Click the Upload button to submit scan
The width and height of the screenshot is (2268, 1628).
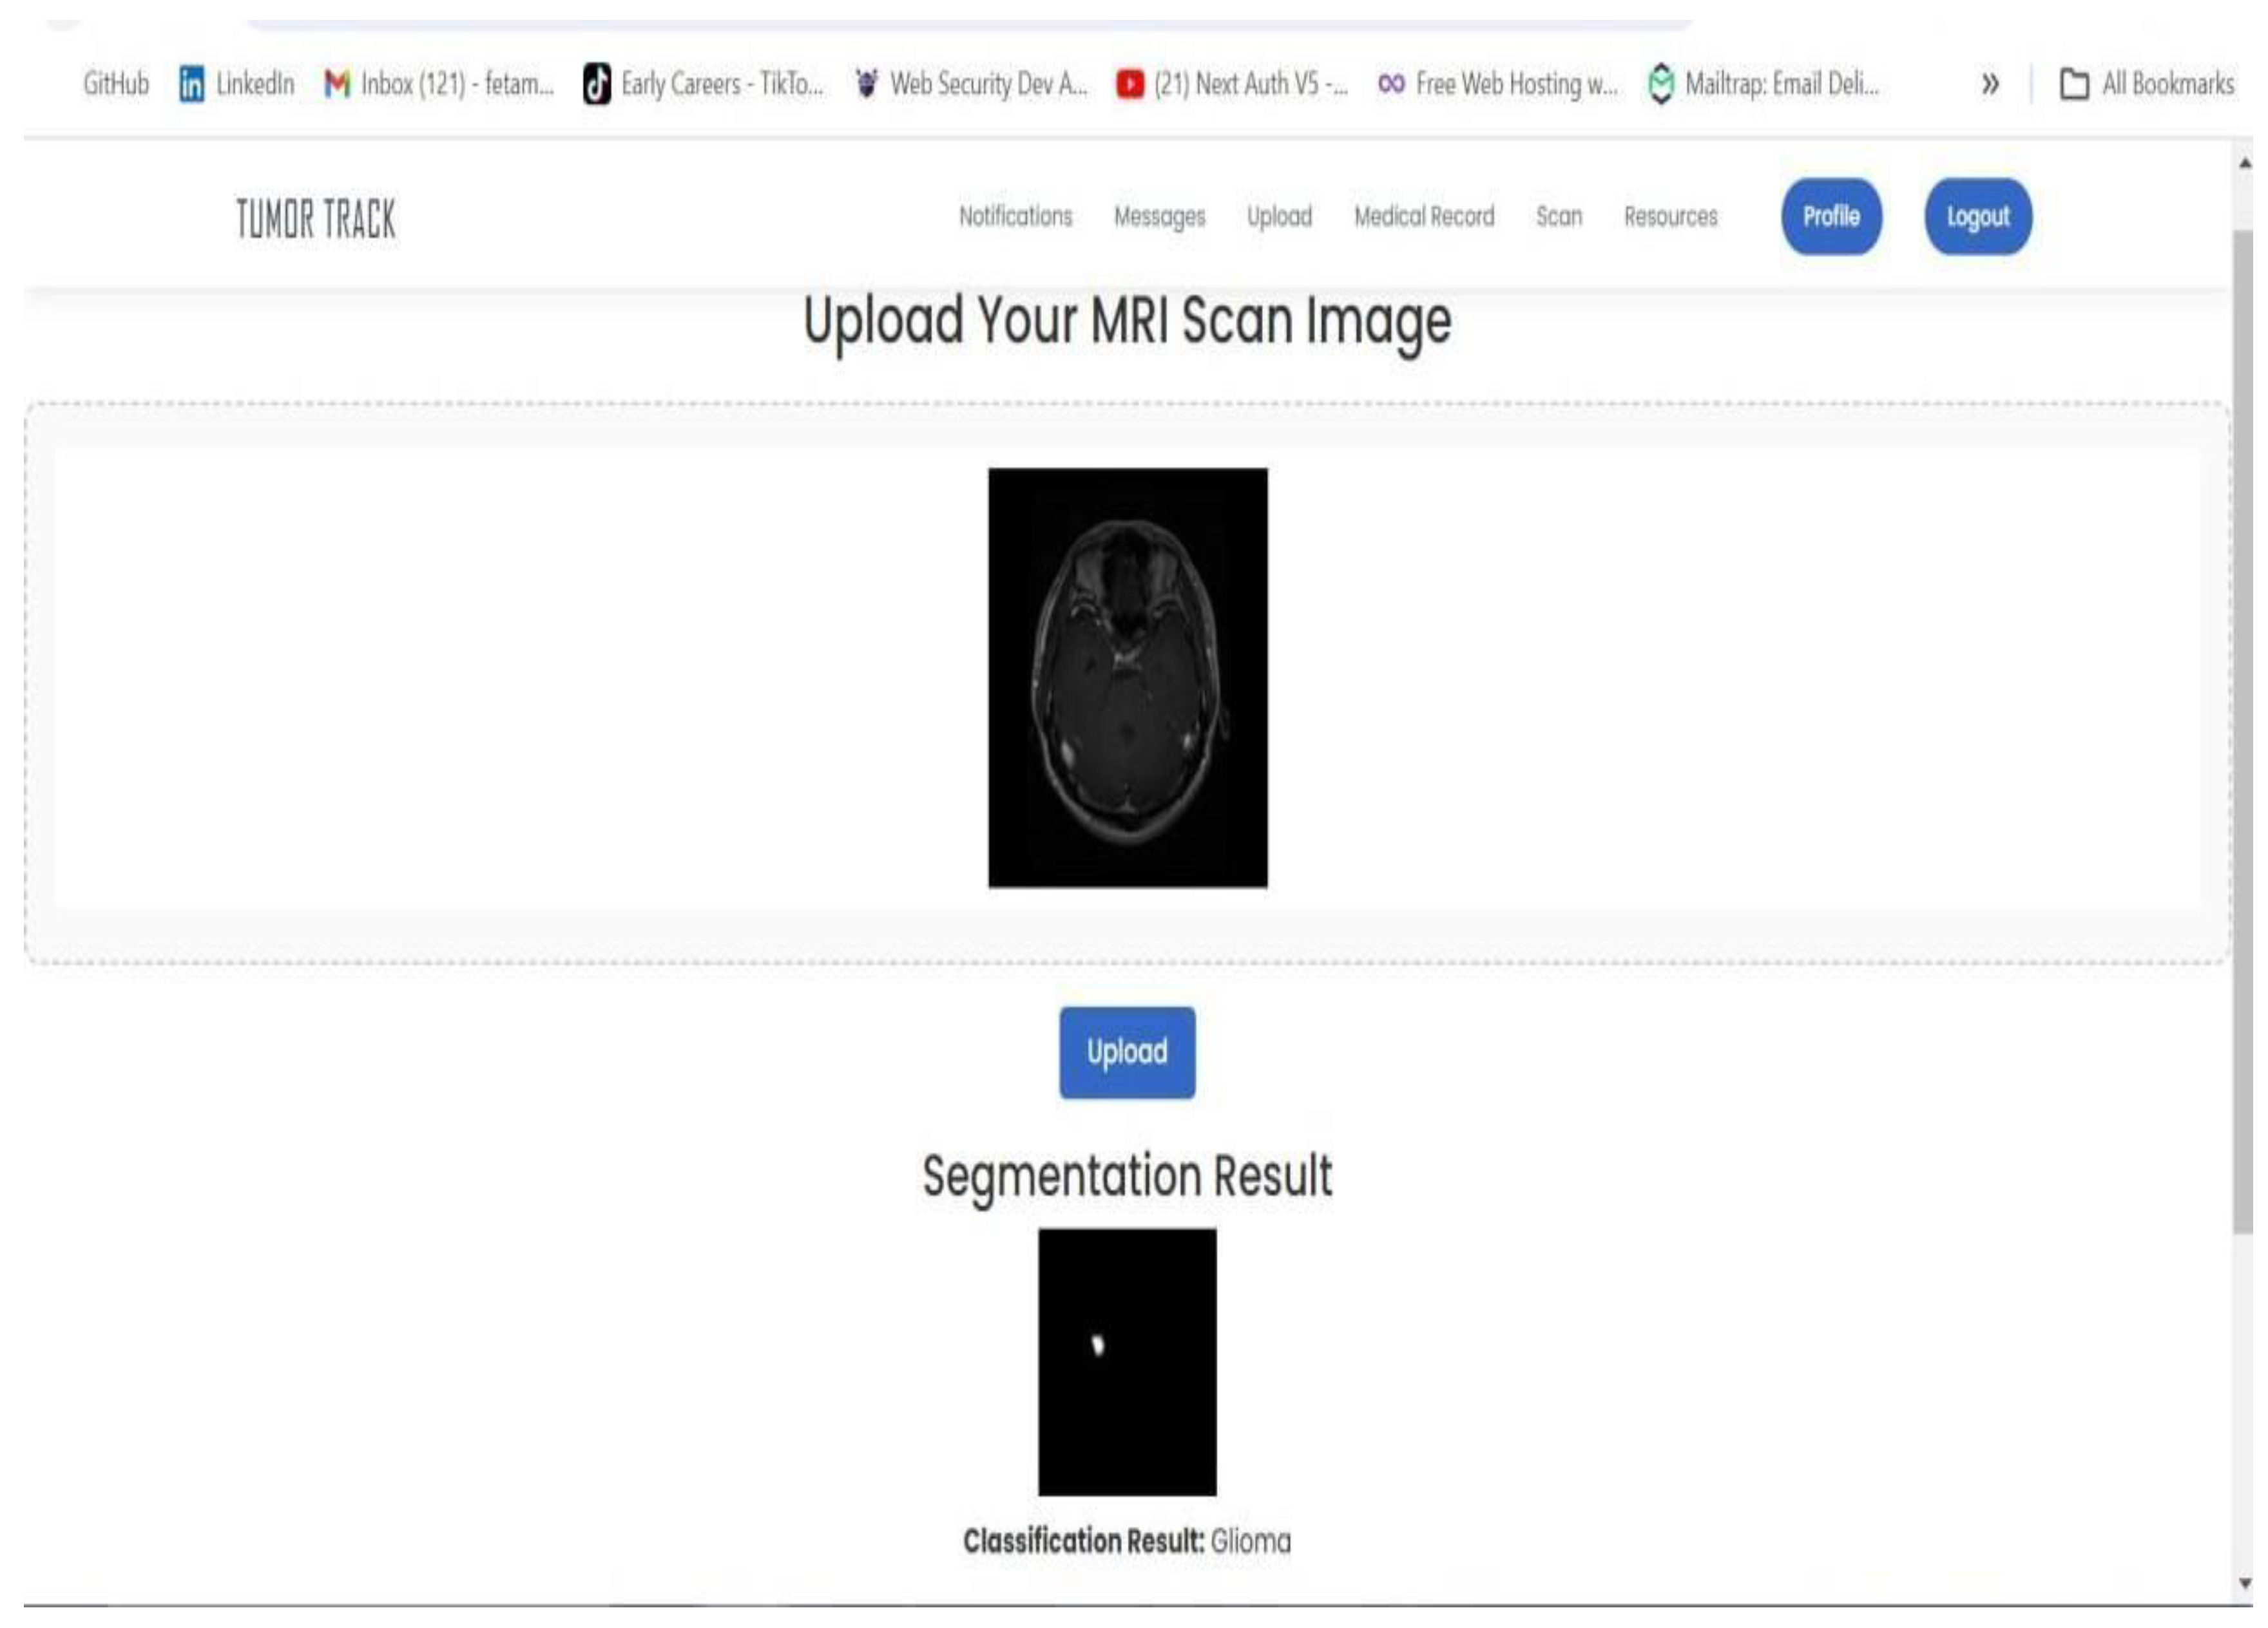(x=1126, y=1050)
